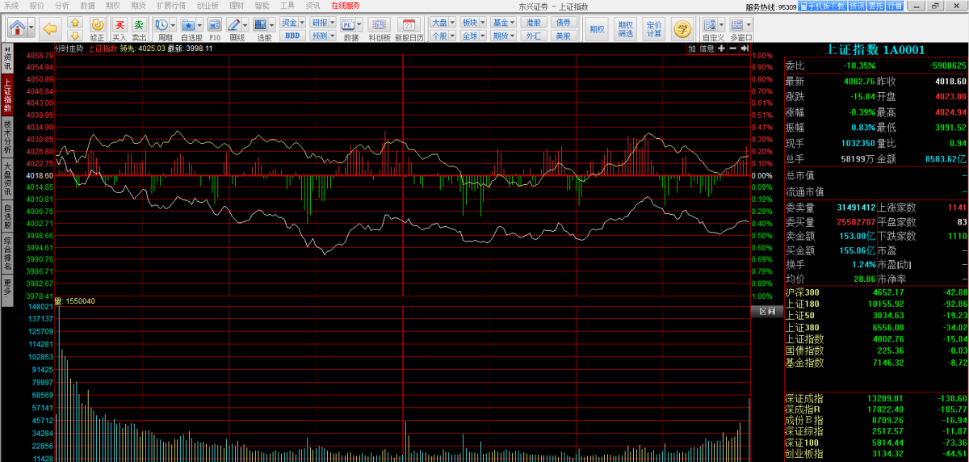The height and width of the screenshot is (462, 969).
Task: Click the yellow 学 learning icon
Action: tap(682, 29)
